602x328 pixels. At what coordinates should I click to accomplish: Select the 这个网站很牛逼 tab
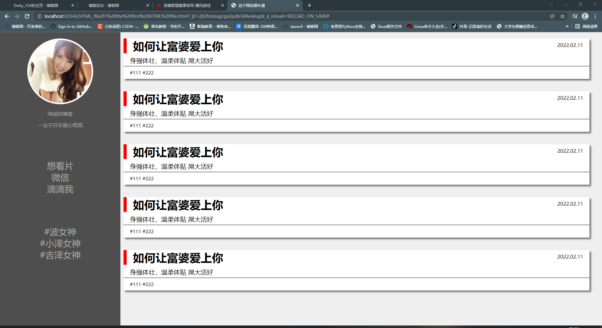coord(265,5)
